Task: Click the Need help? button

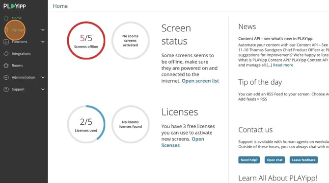Action: (x=249, y=160)
